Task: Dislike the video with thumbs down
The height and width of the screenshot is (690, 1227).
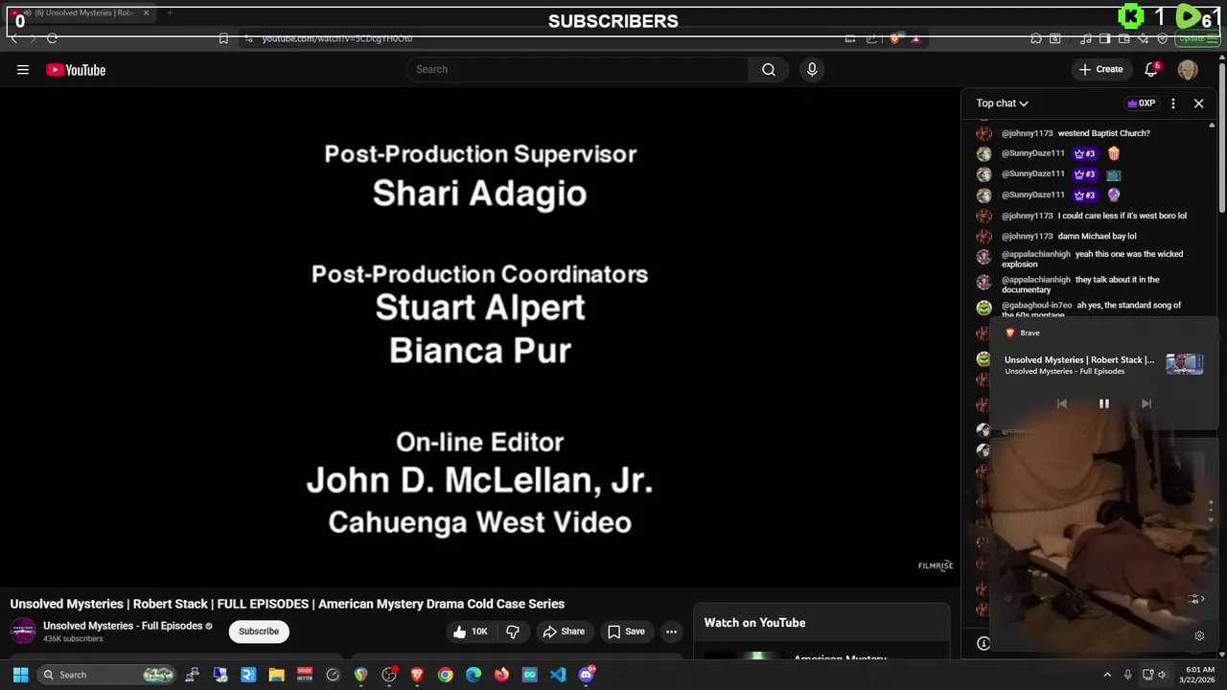Action: point(513,632)
